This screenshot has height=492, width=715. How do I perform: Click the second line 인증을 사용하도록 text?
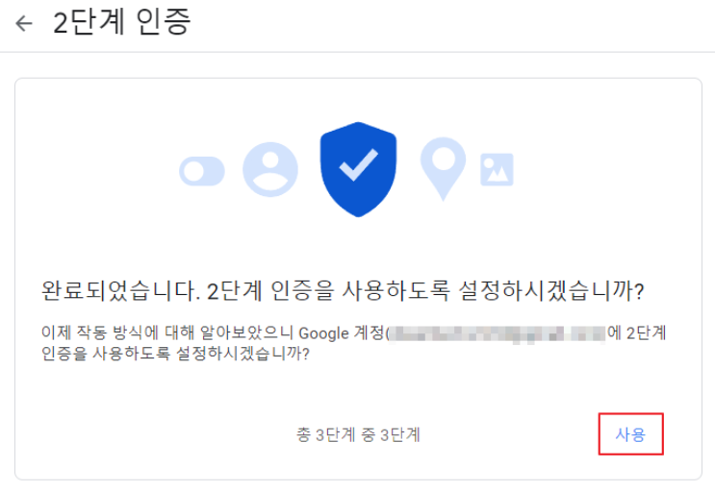pyautogui.click(x=175, y=354)
